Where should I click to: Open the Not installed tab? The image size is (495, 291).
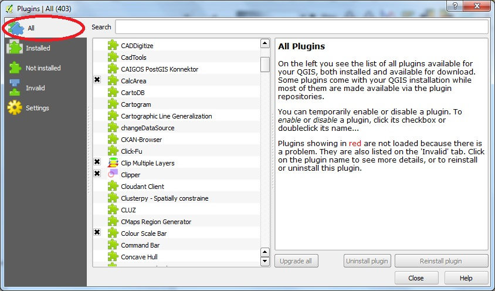[45, 68]
